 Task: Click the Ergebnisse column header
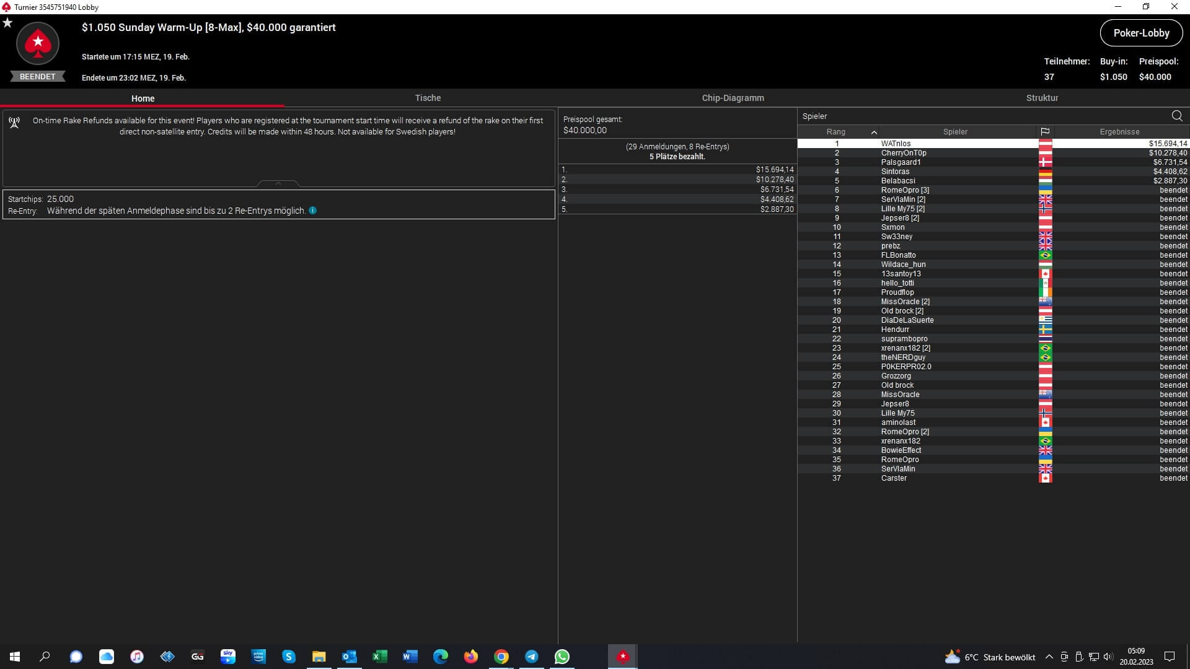(x=1119, y=132)
